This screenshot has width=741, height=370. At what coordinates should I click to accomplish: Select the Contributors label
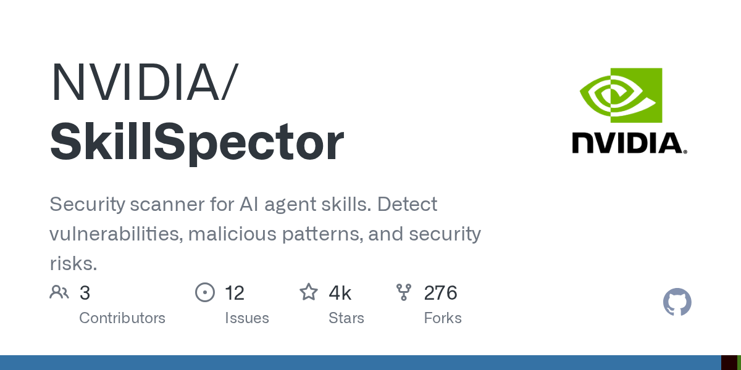coord(122,318)
